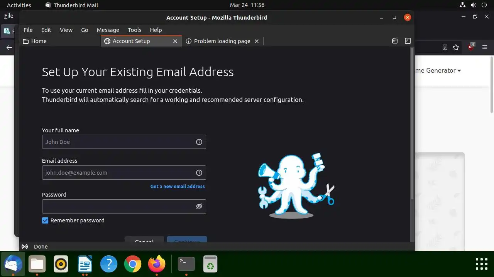Close the Problem loading page tab
Screen dimensions: 494x277
257,41
